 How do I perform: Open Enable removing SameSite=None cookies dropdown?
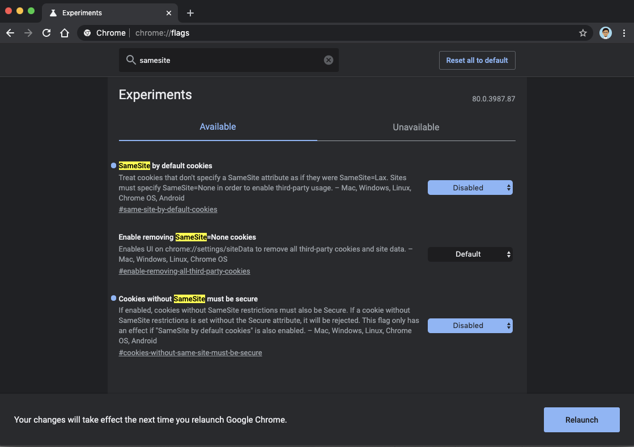470,254
